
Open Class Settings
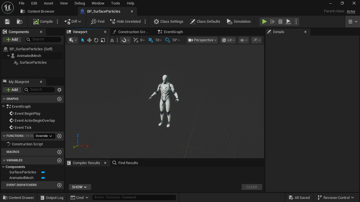168,22
